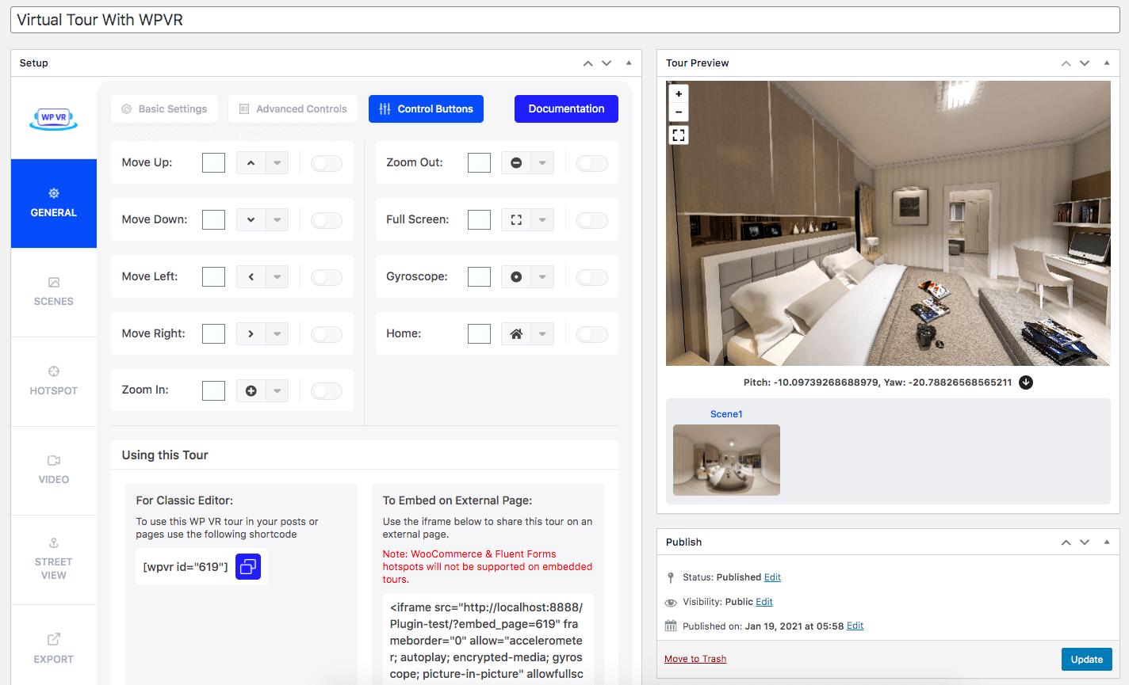Copy the wpvr shortcode with copy icon
Image resolution: width=1129 pixels, height=685 pixels.
(248, 567)
